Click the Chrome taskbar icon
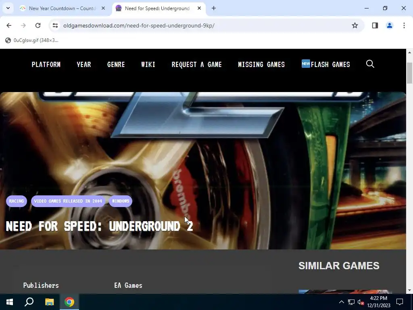This screenshot has width=413, height=310. click(x=69, y=302)
